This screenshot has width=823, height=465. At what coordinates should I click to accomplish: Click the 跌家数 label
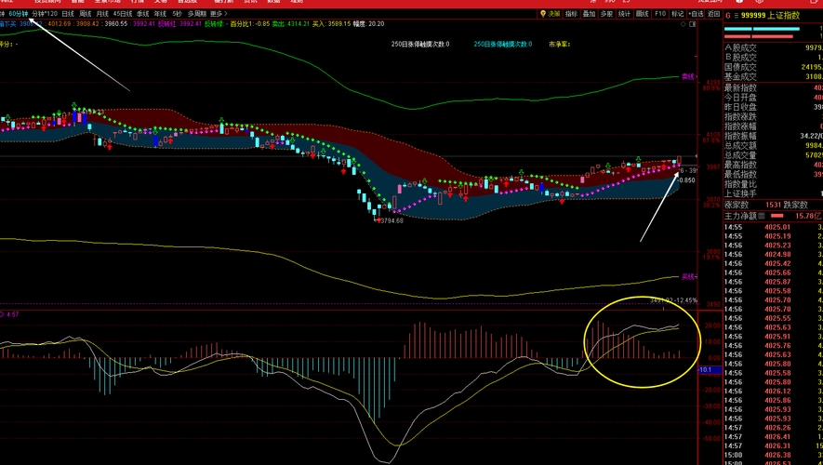[x=796, y=206]
